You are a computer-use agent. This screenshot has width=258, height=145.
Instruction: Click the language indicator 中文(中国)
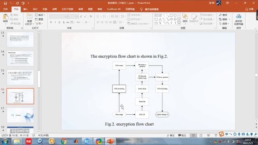[x=43, y=135]
